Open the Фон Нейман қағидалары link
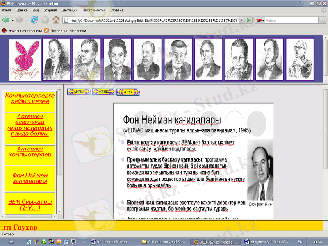The image size is (328, 246). click(30, 178)
